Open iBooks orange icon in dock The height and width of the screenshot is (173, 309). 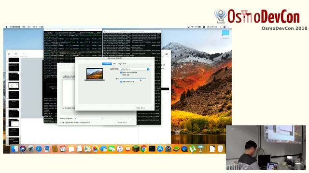tap(127, 149)
